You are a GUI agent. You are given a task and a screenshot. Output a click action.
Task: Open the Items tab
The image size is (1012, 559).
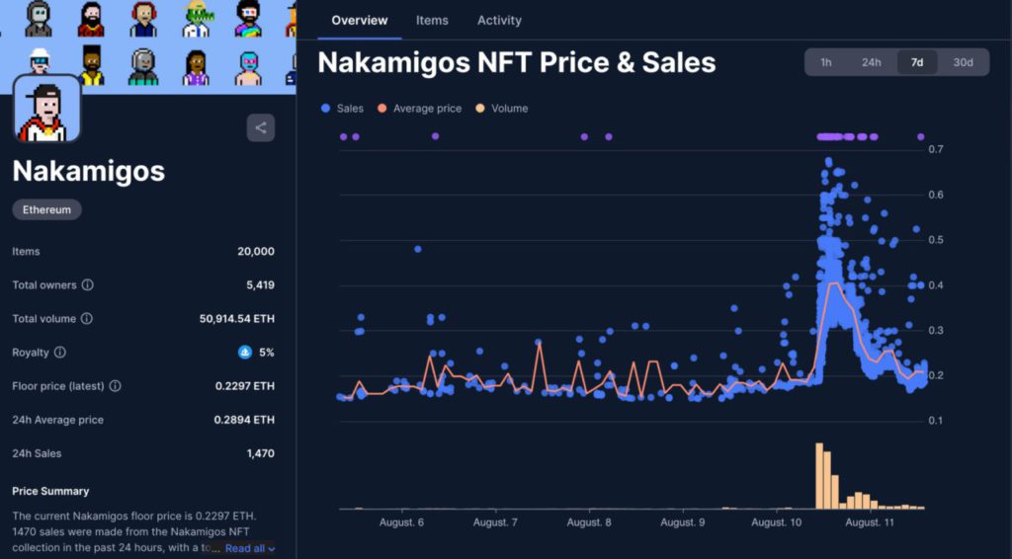[432, 20]
